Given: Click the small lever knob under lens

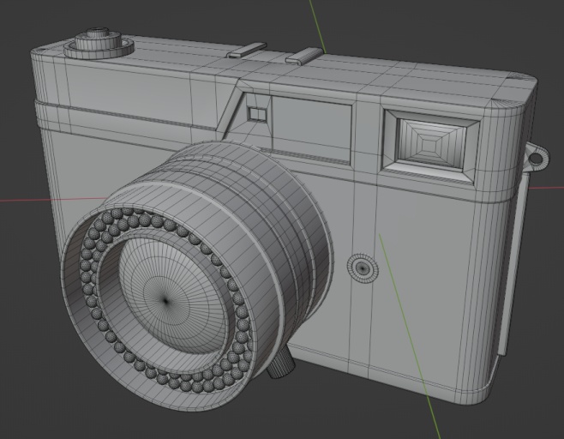Looking at the screenshot, I should click(282, 363).
